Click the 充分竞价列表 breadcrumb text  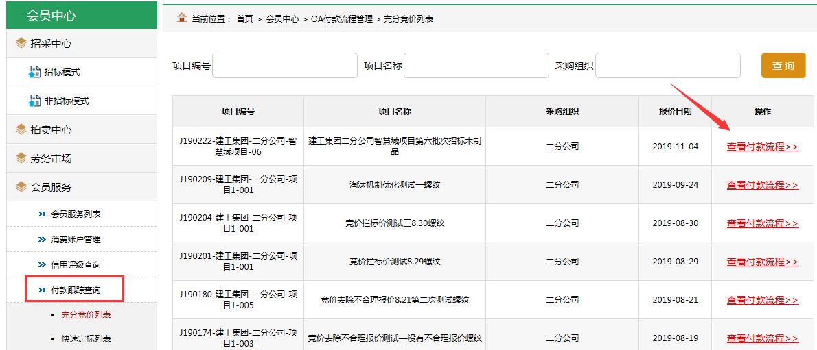tap(408, 18)
